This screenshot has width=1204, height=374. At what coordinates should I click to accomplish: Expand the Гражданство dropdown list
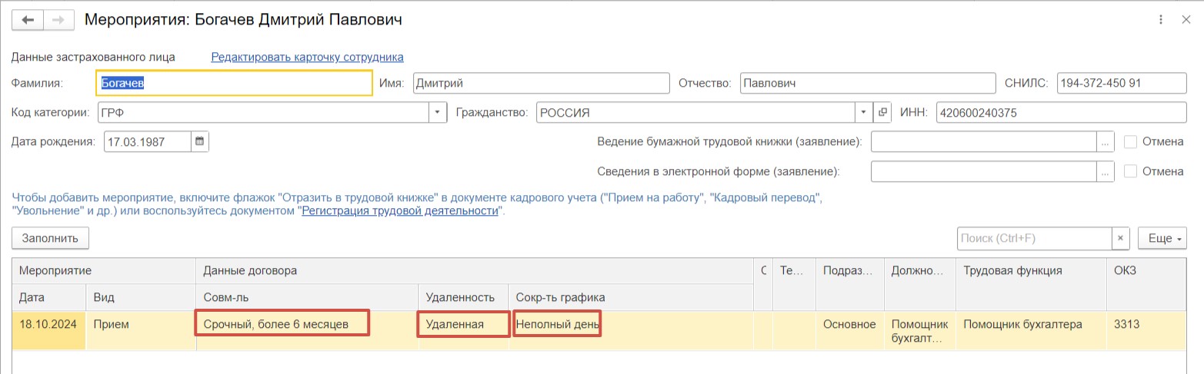pos(865,112)
